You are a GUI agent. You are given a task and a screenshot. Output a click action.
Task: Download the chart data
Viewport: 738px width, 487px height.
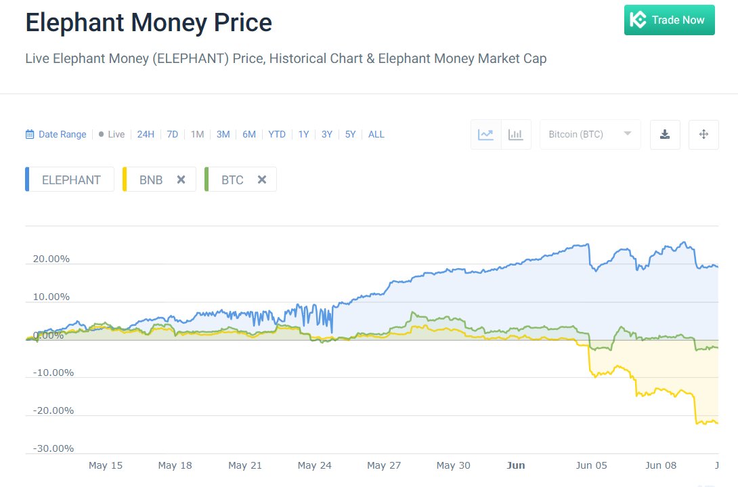665,135
